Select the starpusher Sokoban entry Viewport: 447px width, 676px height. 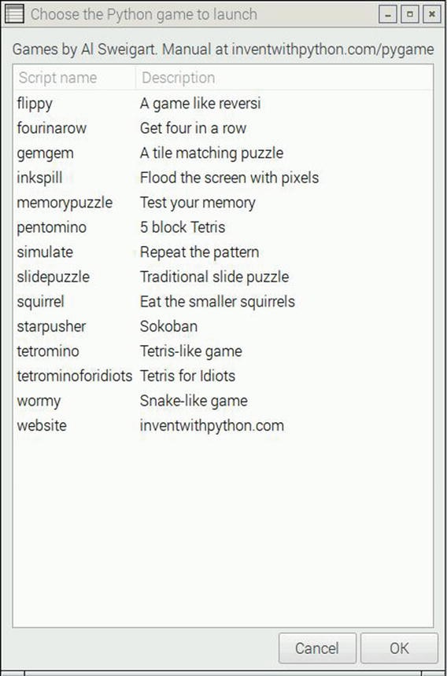(223, 326)
